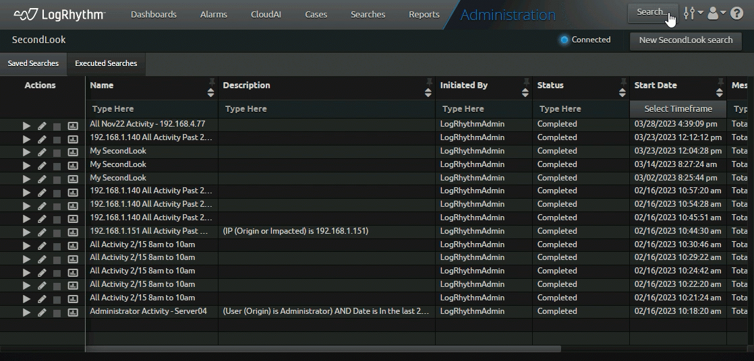View results chart for All Nov22 Activity
The height and width of the screenshot is (361, 754).
pyautogui.click(x=73, y=125)
